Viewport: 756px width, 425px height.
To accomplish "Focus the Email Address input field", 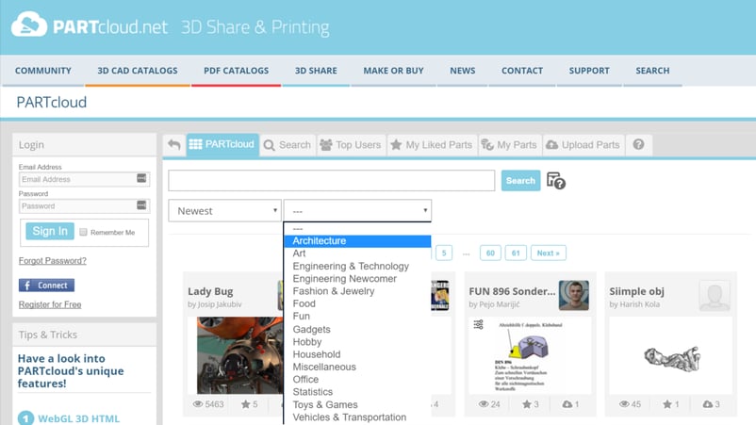I will click(x=84, y=179).
